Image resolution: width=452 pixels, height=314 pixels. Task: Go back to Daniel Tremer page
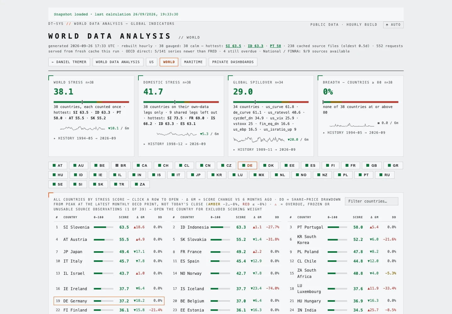(x=69, y=62)
